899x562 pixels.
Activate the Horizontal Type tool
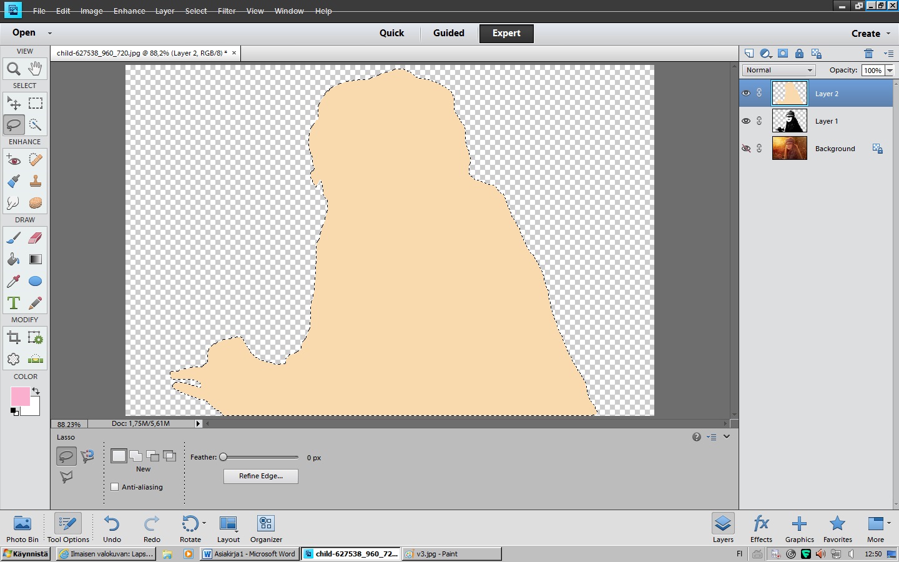pos(13,303)
